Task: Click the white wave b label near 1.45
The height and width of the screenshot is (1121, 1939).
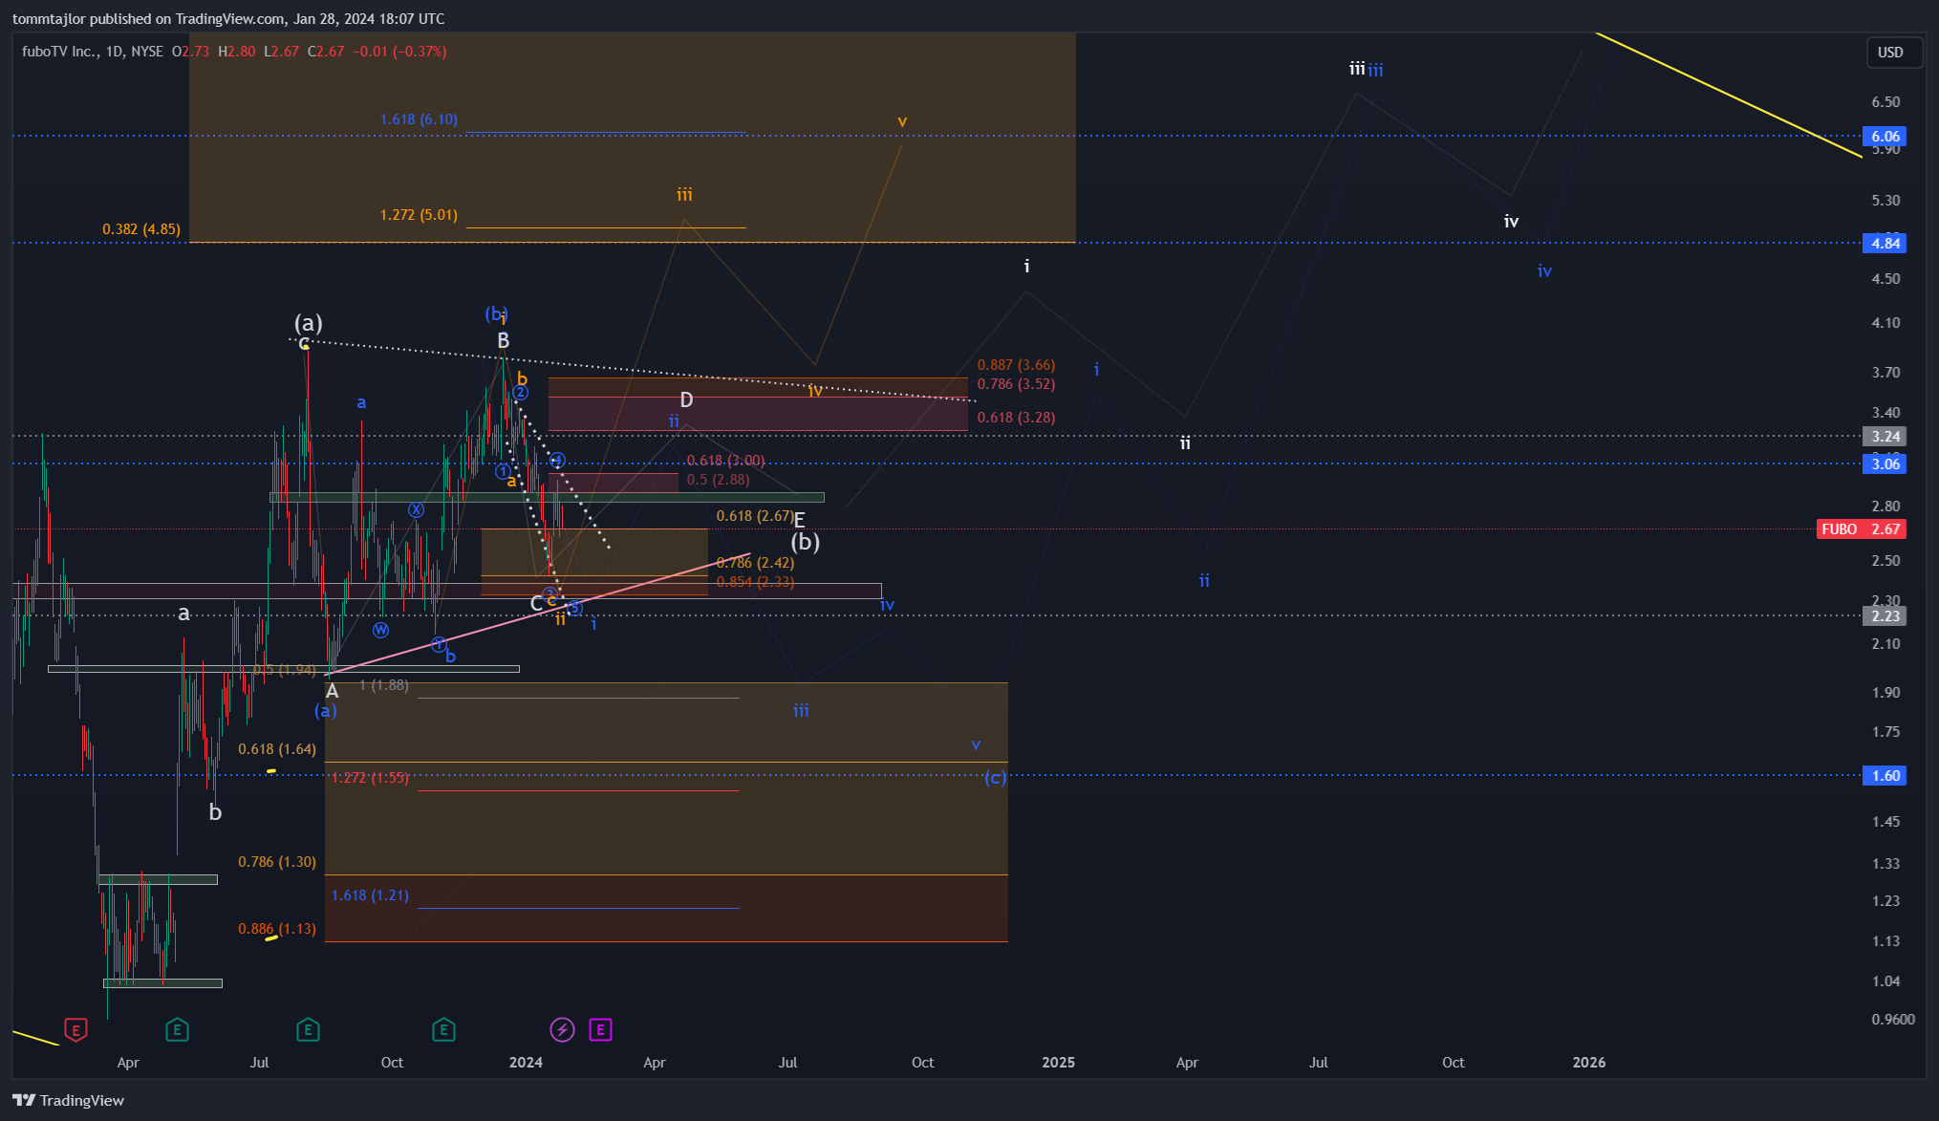Action: pyautogui.click(x=215, y=812)
